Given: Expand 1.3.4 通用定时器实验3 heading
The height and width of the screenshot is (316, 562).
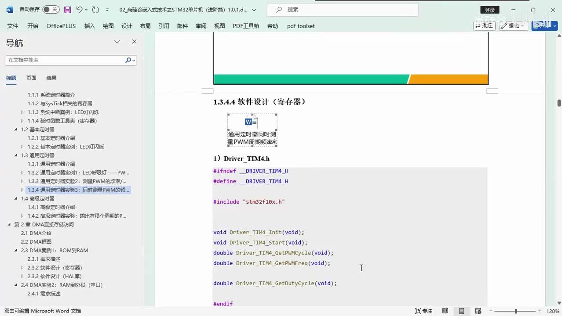Looking at the screenshot, I should click(22, 190).
